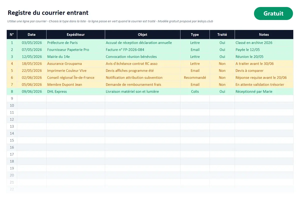Open Traité cell for DHL Express row

tap(222, 92)
